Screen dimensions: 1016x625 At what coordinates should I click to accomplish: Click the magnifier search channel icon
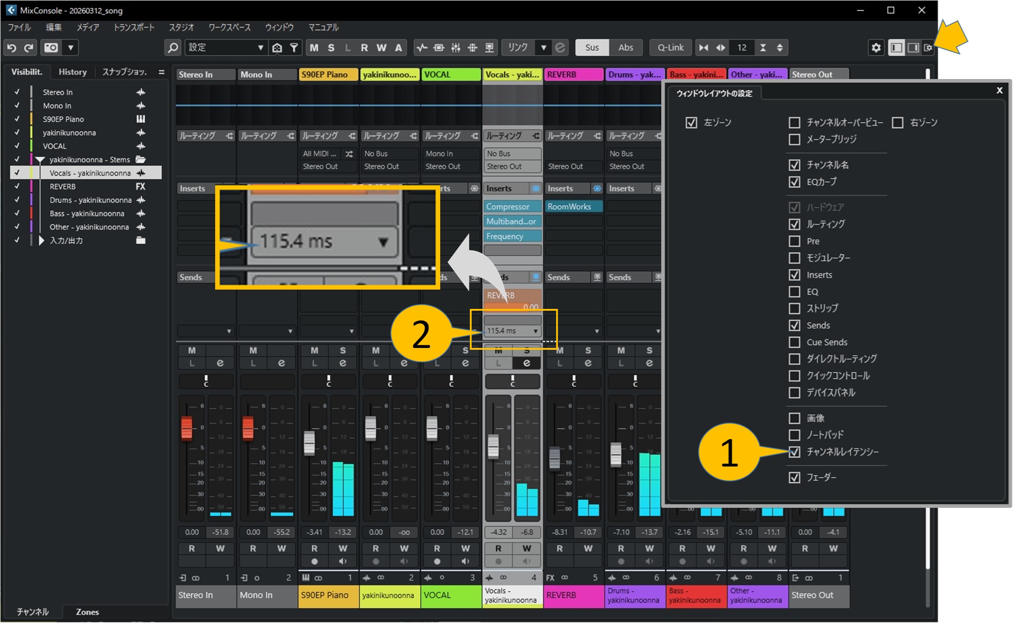[x=173, y=48]
